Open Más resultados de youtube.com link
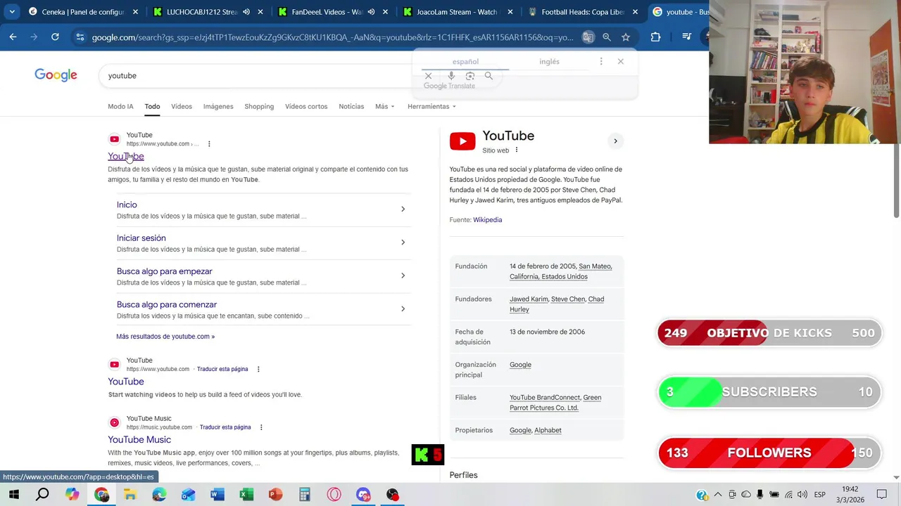Viewport: 901px width, 506px height. pyautogui.click(x=165, y=337)
